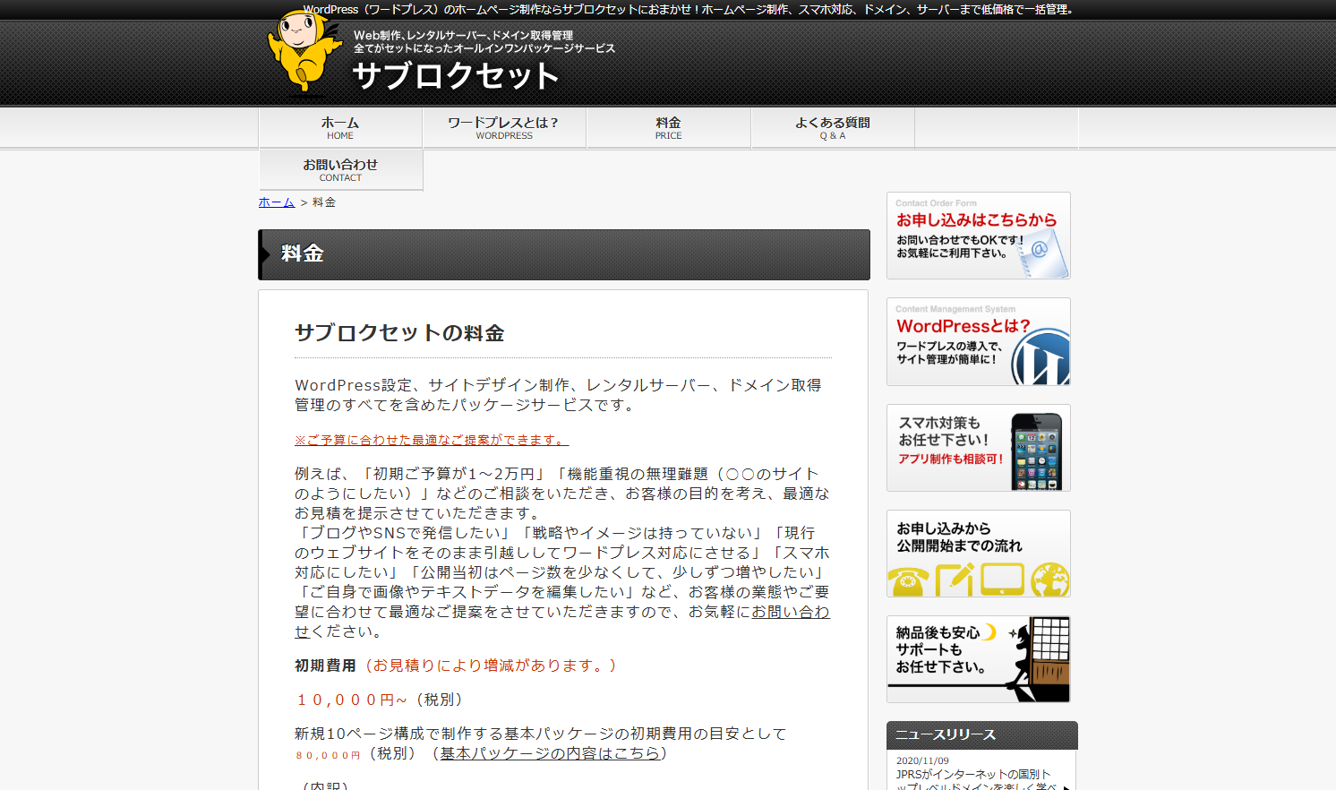Open the ワードプレスとは？ menu item

point(504,128)
